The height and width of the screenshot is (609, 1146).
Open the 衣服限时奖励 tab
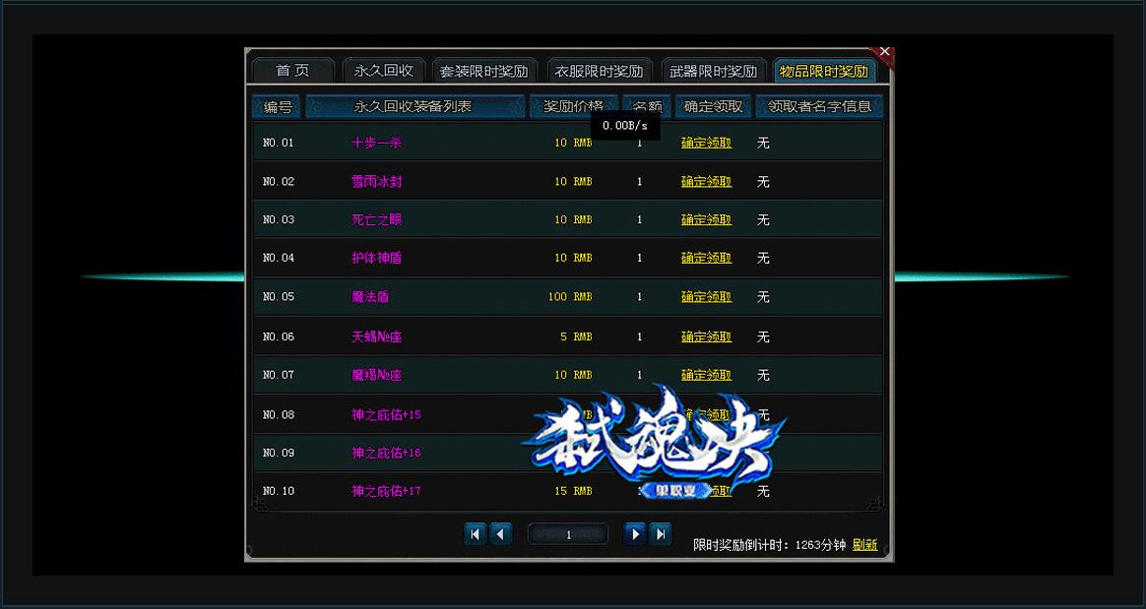coord(599,71)
